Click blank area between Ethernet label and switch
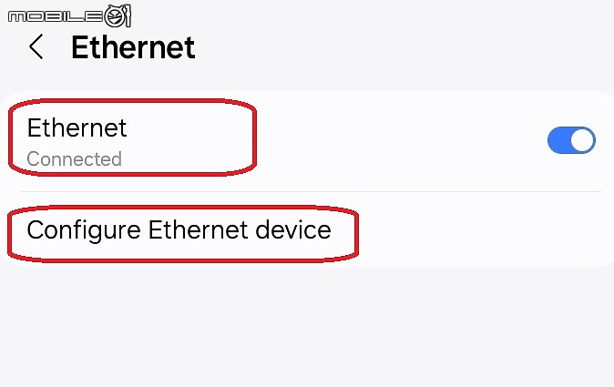The width and height of the screenshot is (614, 387). 399,140
